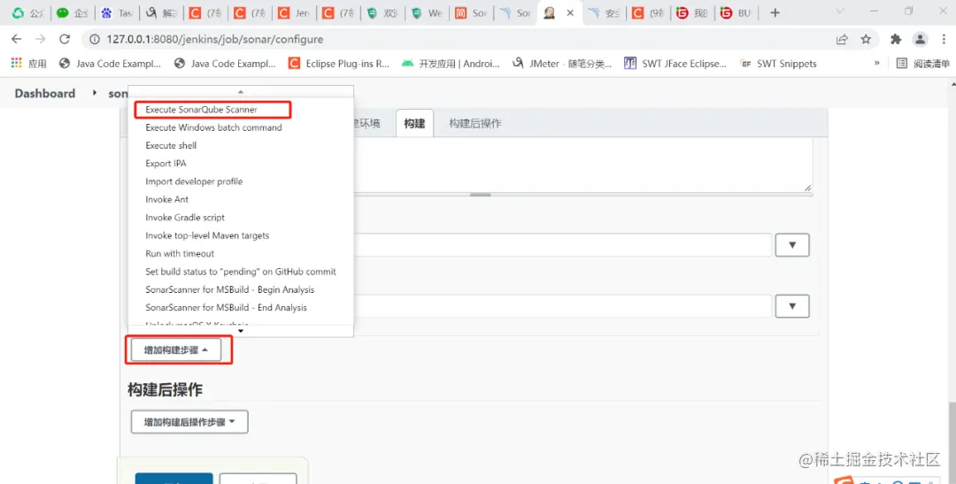Open browser extensions puzzle icon
Viewport: 956px width, 484px height.
pos(896,39)
